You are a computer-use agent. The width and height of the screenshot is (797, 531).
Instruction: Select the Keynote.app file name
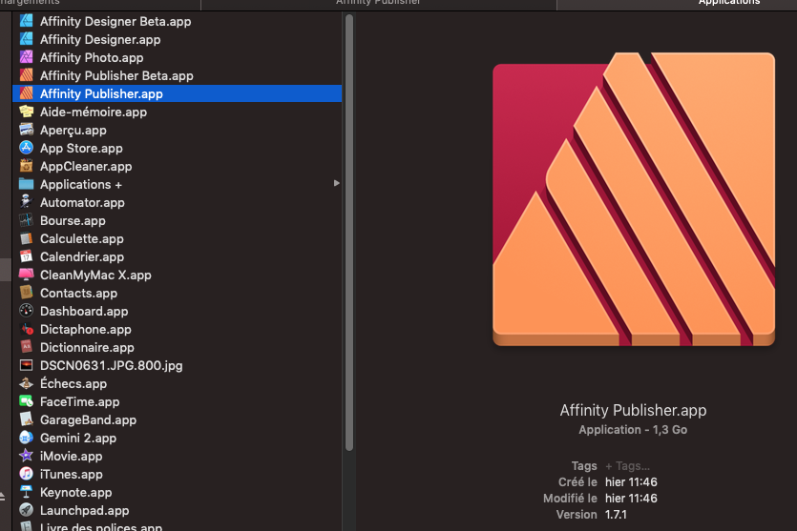75,493
